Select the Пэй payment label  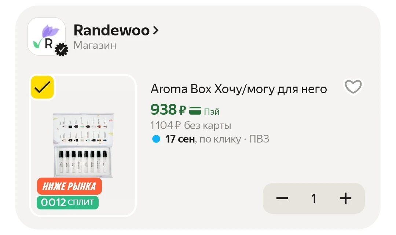pos(212,111)
